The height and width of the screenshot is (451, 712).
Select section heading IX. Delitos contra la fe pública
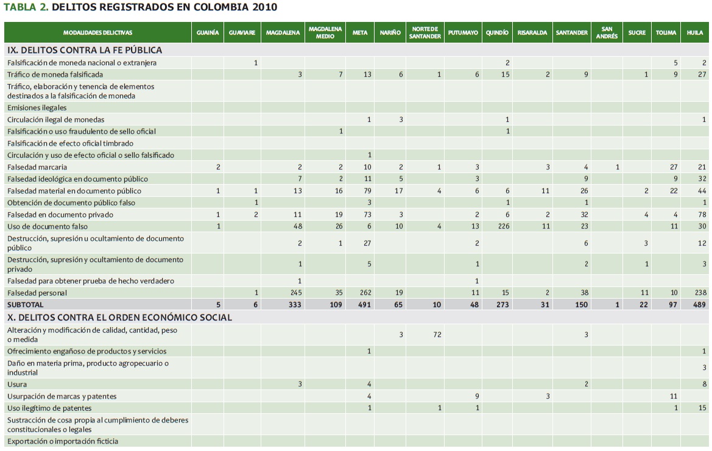point(85,50)
